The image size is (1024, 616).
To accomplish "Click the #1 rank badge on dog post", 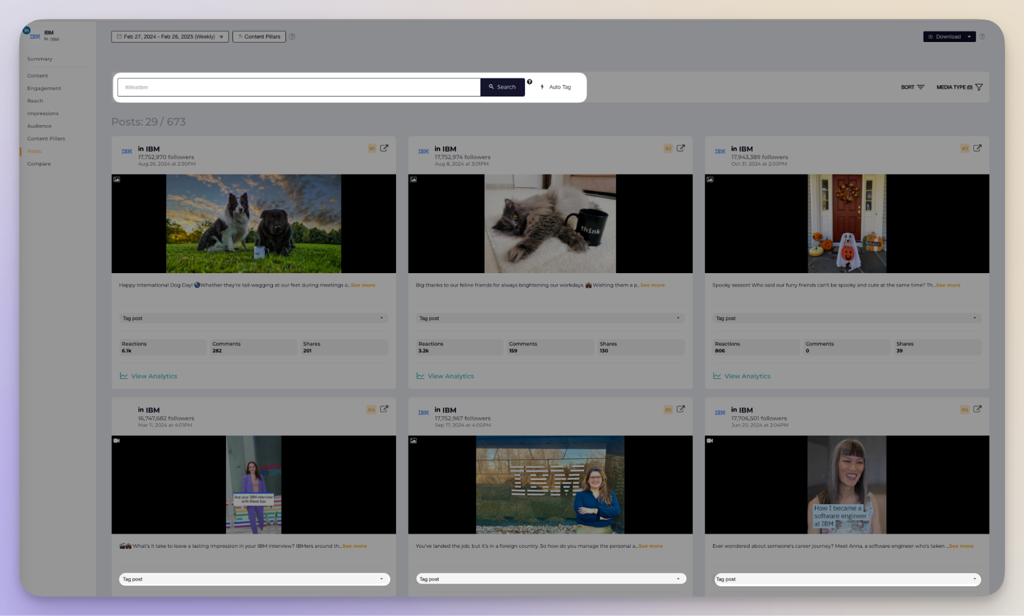I will (x=372, y=149).
